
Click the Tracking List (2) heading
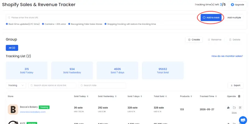point(18,56)
